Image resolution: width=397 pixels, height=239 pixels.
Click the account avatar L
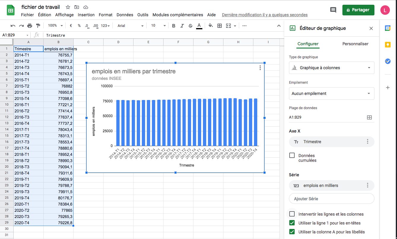tap(385, 10)
